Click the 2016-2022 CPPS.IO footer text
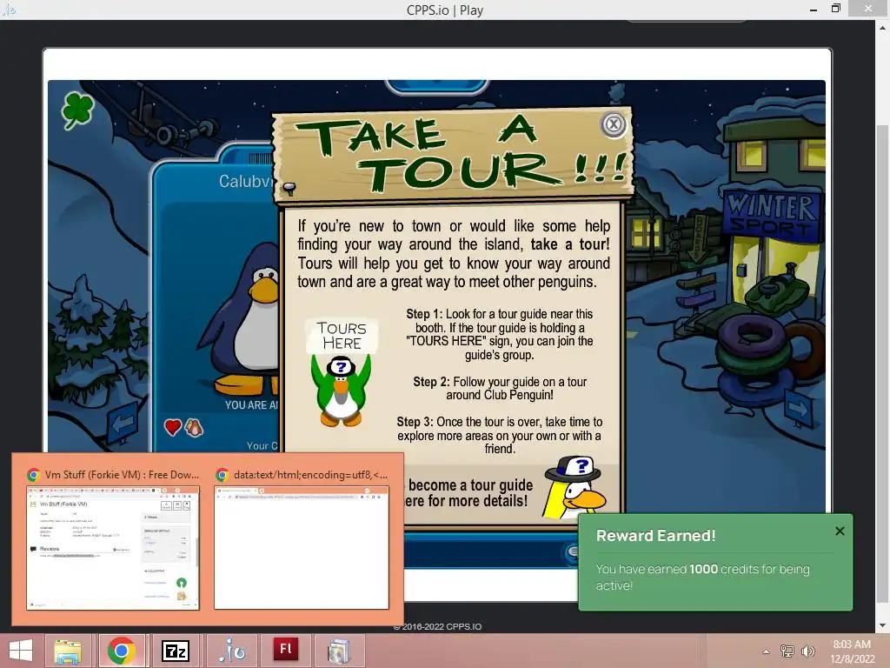Viewport: 890px width, 668px height. point(437,626)
